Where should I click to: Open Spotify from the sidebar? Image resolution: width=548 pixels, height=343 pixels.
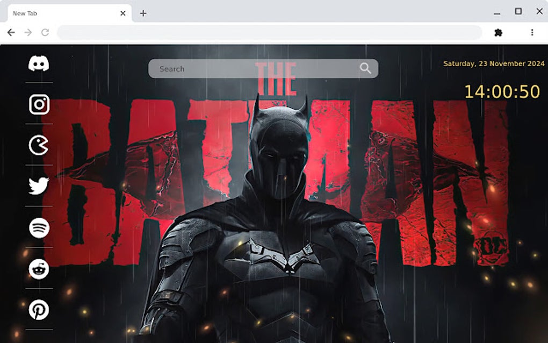pyautogui.click(x=38, y=227)
